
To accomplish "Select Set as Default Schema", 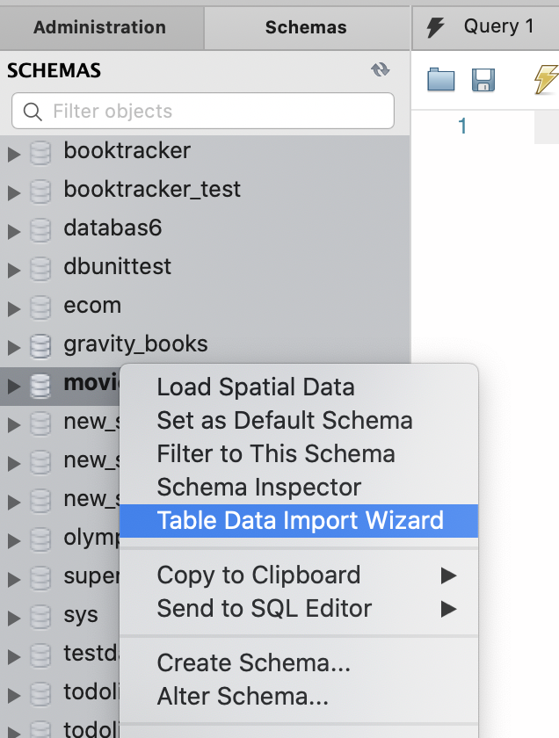I will [284, 421].
